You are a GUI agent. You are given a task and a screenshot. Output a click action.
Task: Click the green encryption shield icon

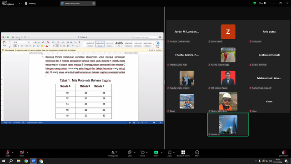pyautogui.click(x=255, y=3)
